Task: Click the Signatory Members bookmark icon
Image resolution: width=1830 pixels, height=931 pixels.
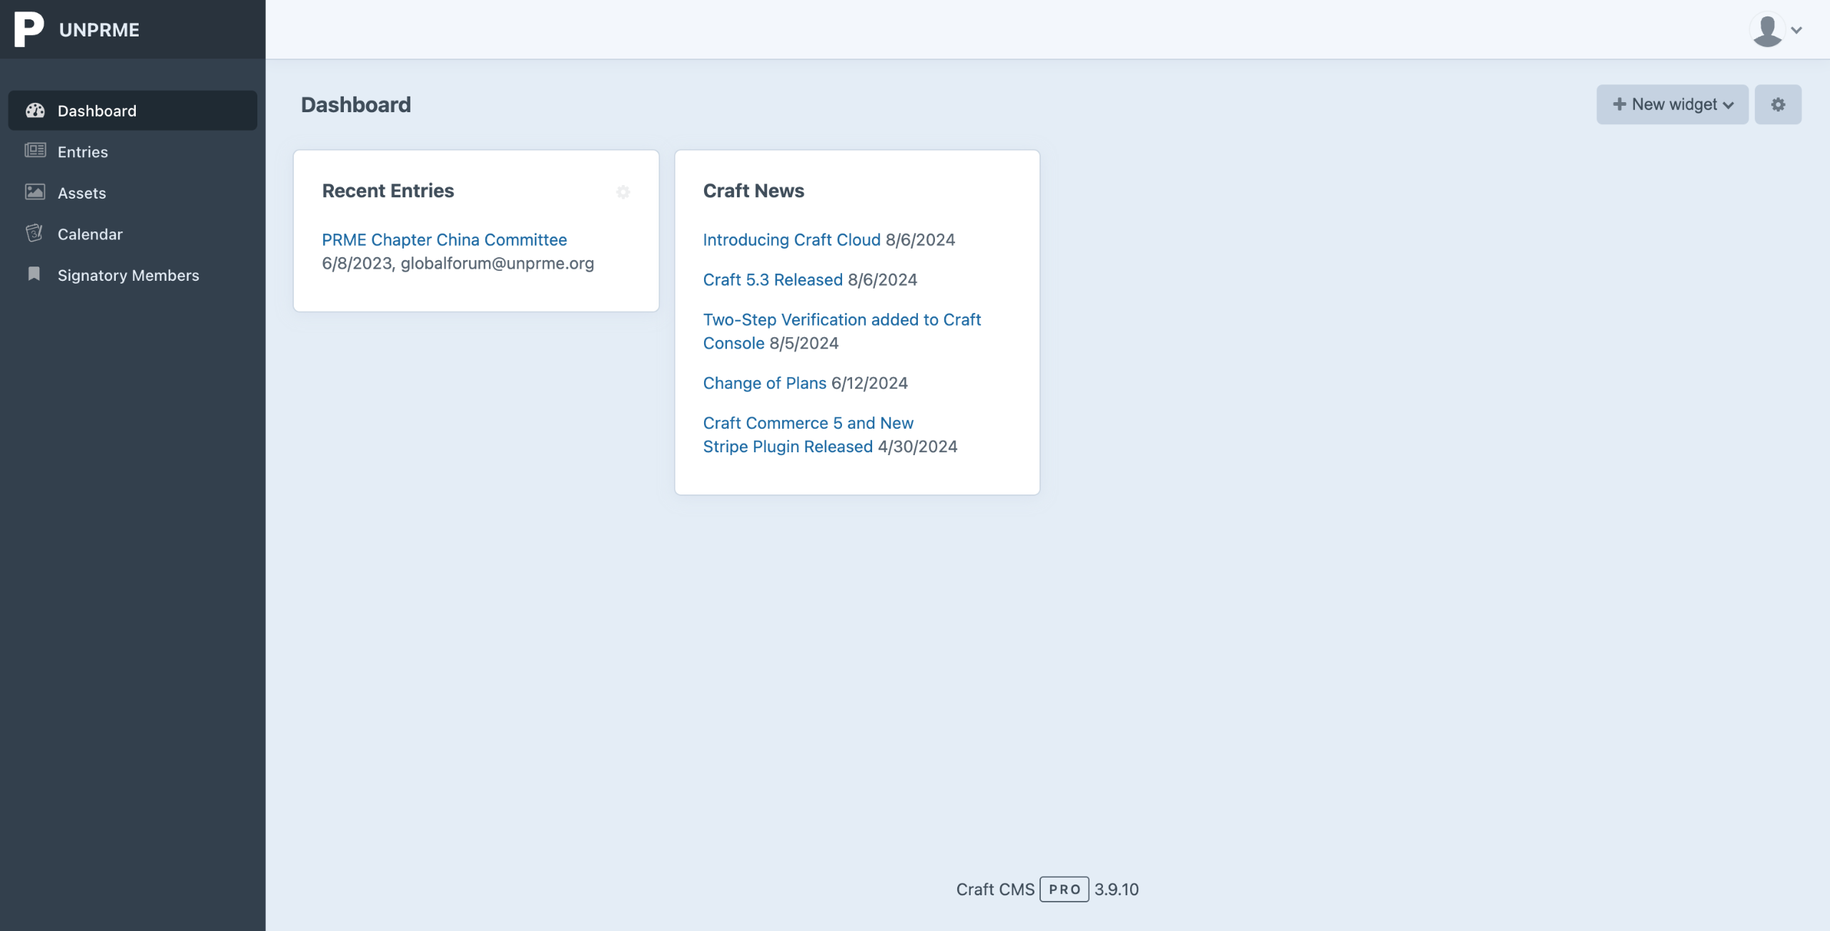Action: [34, 274]
